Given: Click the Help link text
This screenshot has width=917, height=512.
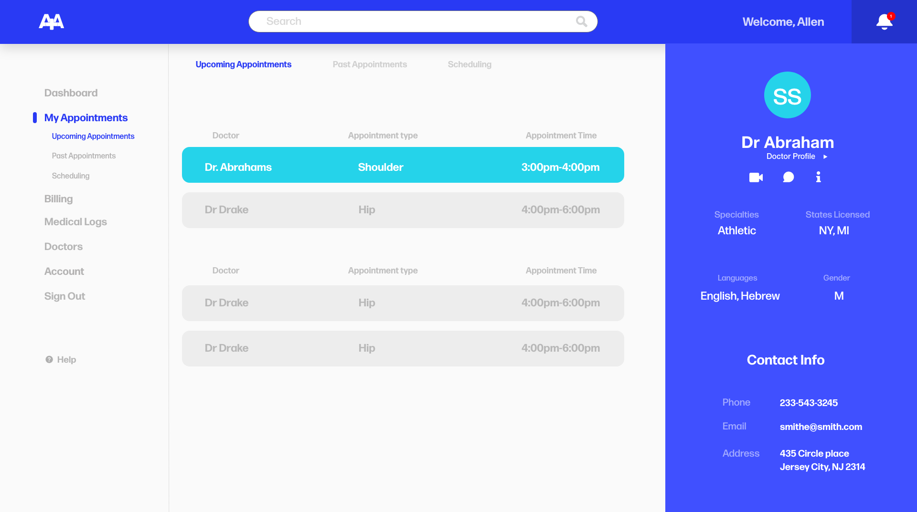Looking at the screenshot, I should (x=66, y=360).
